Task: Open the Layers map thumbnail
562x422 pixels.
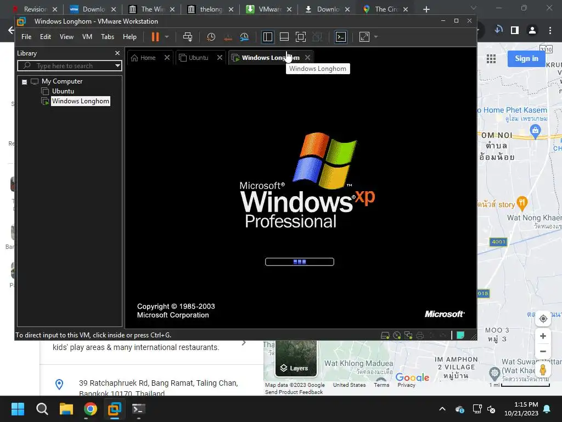Action: pyautogui.click(x=296, y=359)
